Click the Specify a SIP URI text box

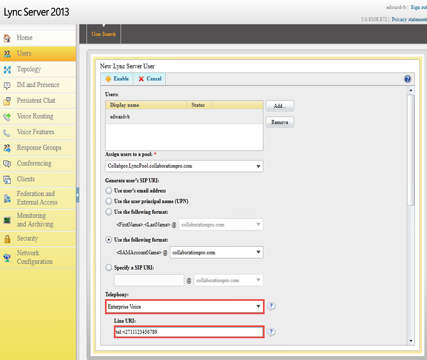(149, 280)
